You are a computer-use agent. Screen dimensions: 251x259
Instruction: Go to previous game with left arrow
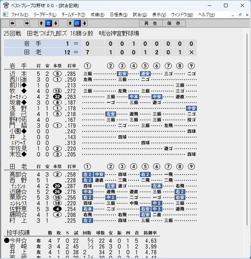pos(12,23)
